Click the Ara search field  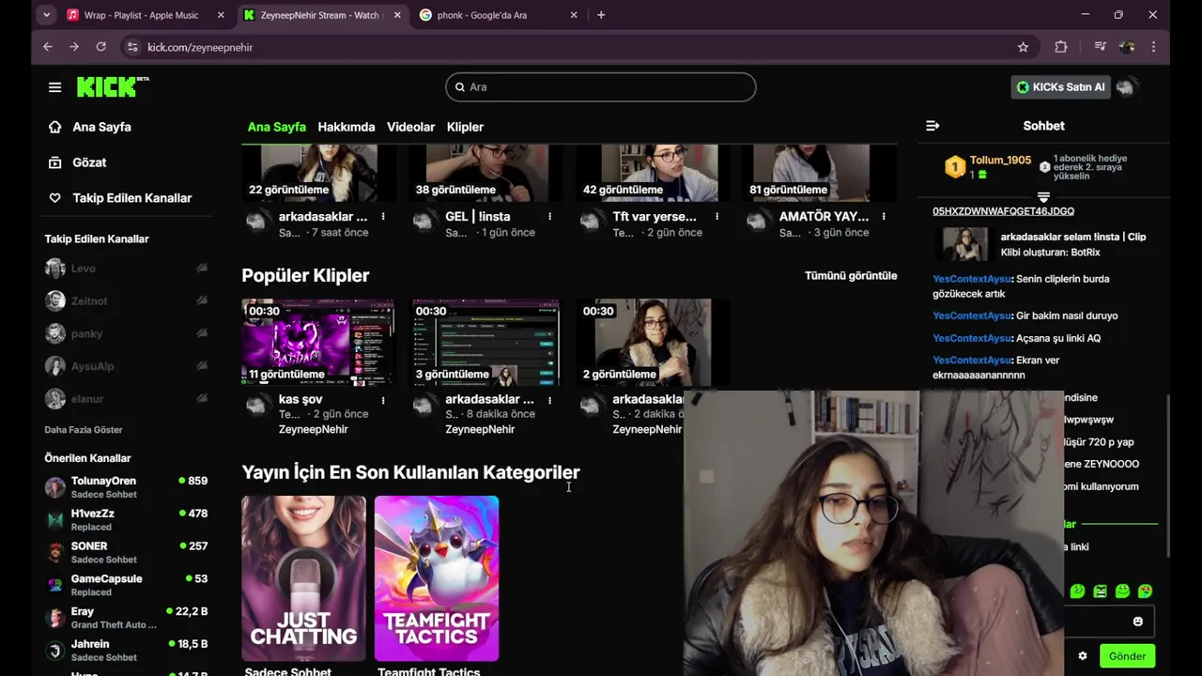click(601, 87)
